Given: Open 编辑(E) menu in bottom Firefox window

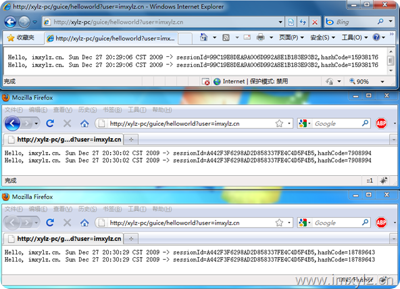Looking at the screenshot, I should pos(38,209).
